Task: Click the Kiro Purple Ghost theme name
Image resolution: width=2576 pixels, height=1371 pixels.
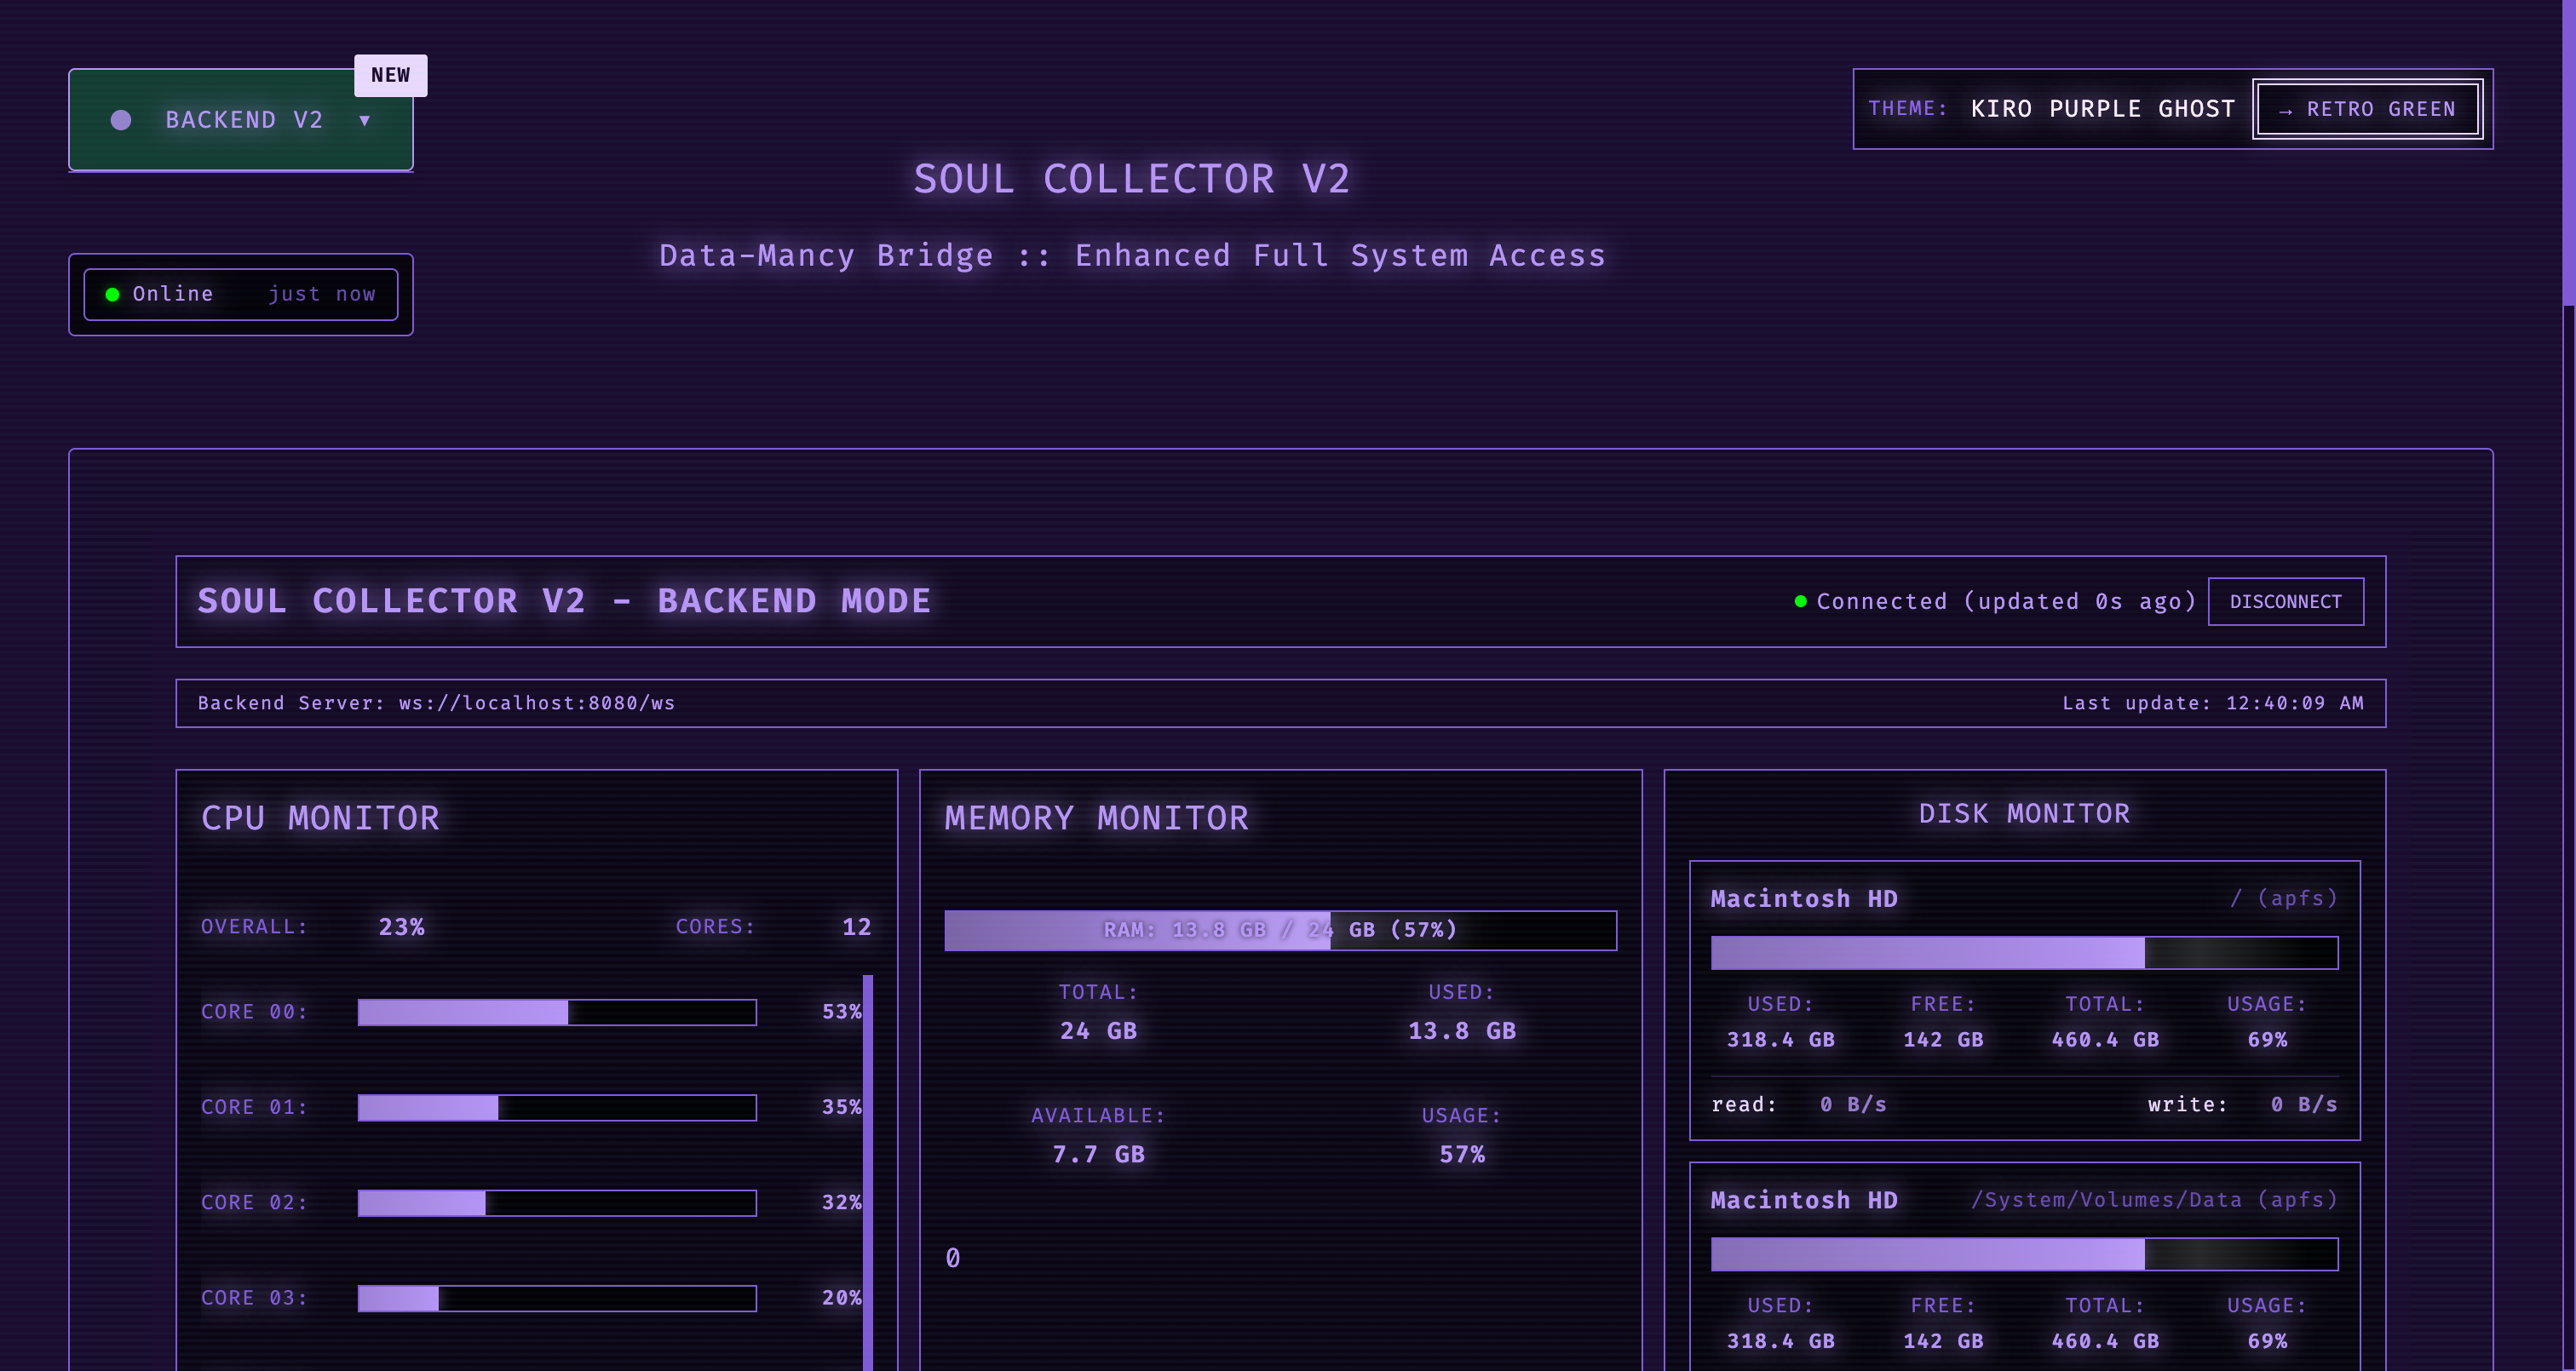Action: (2102, 109)
